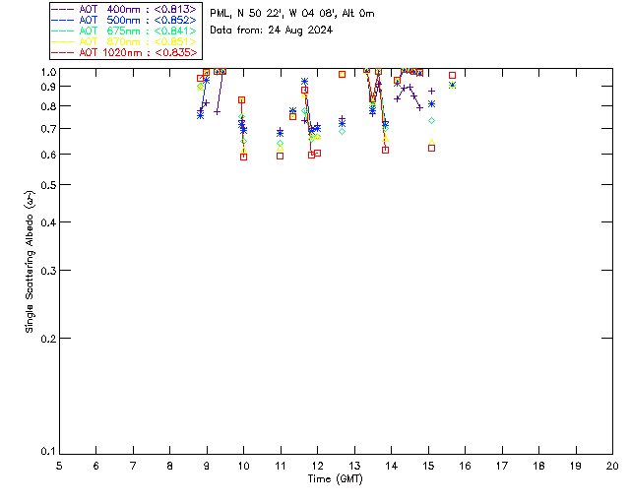Click the 0.2 tick label on y-axis
630x504 pixels.
tap(45, 339)
